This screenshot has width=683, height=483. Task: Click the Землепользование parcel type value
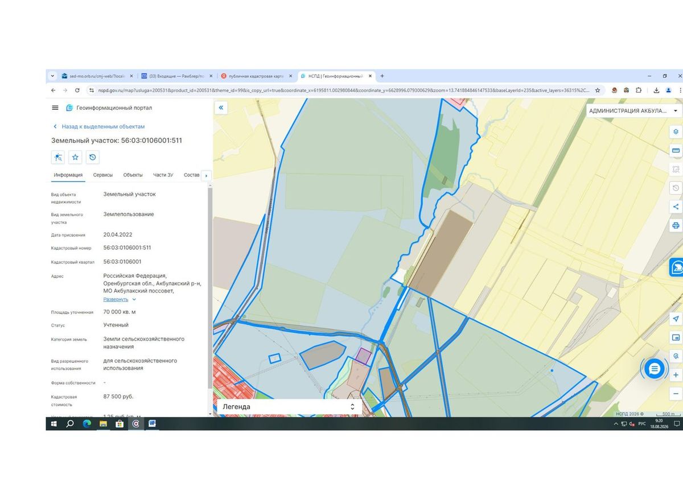coord(129,214)
